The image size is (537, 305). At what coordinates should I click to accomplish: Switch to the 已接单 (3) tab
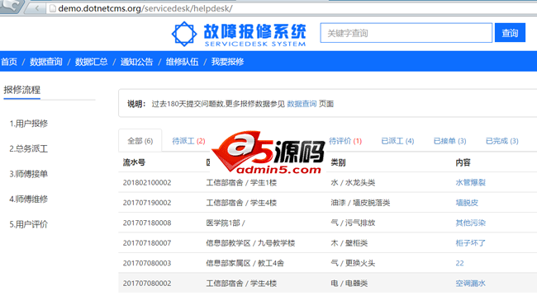(449, 141)
